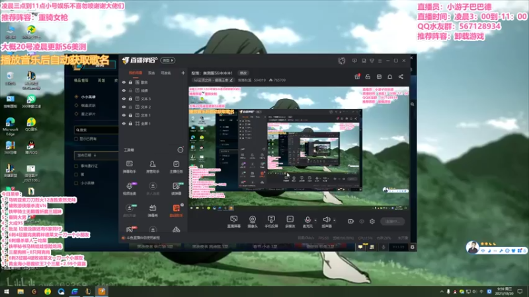Open the 精品推荐 tab in the game client
Viewport: 529px width, 297px height.
pyautogui.click(x=81, y=81)
